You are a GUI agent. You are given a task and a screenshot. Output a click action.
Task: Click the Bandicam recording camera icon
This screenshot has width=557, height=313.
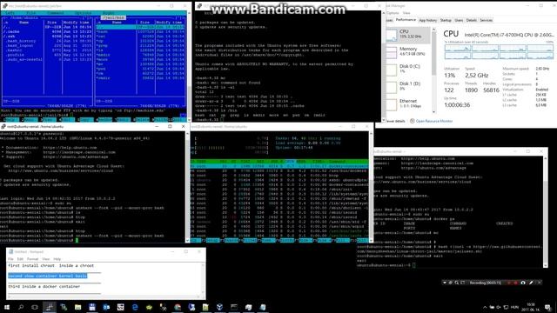click(523, 283)
